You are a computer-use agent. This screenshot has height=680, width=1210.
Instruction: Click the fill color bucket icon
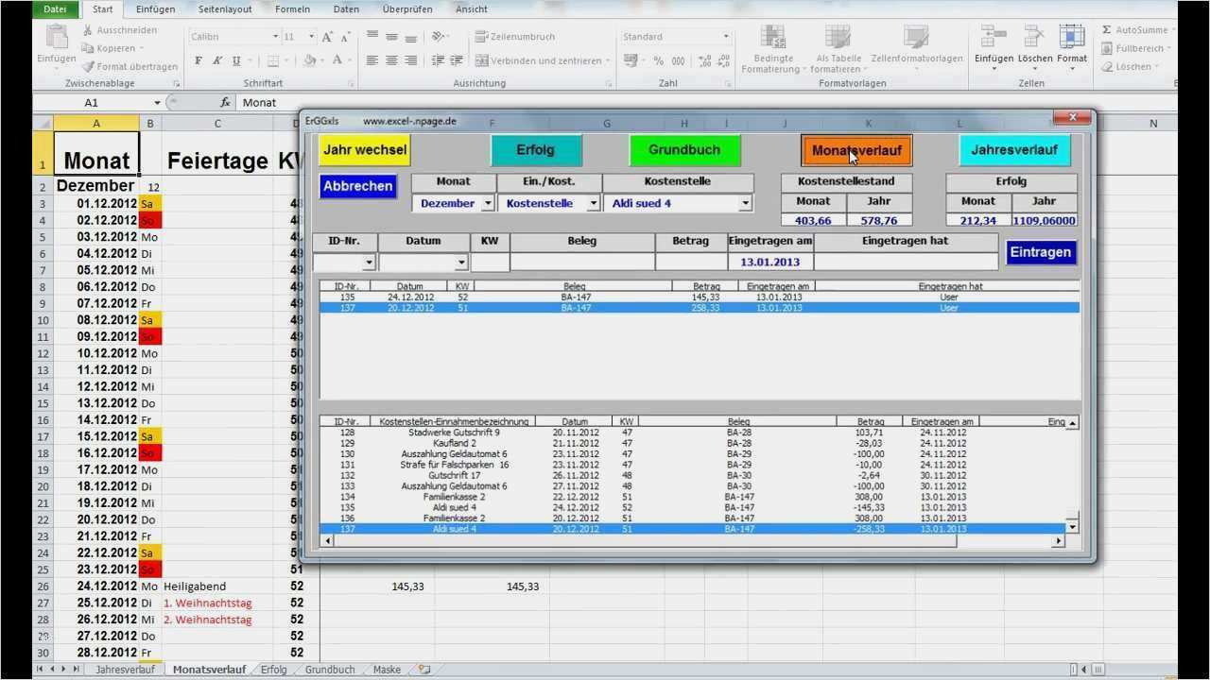[310, 60]
